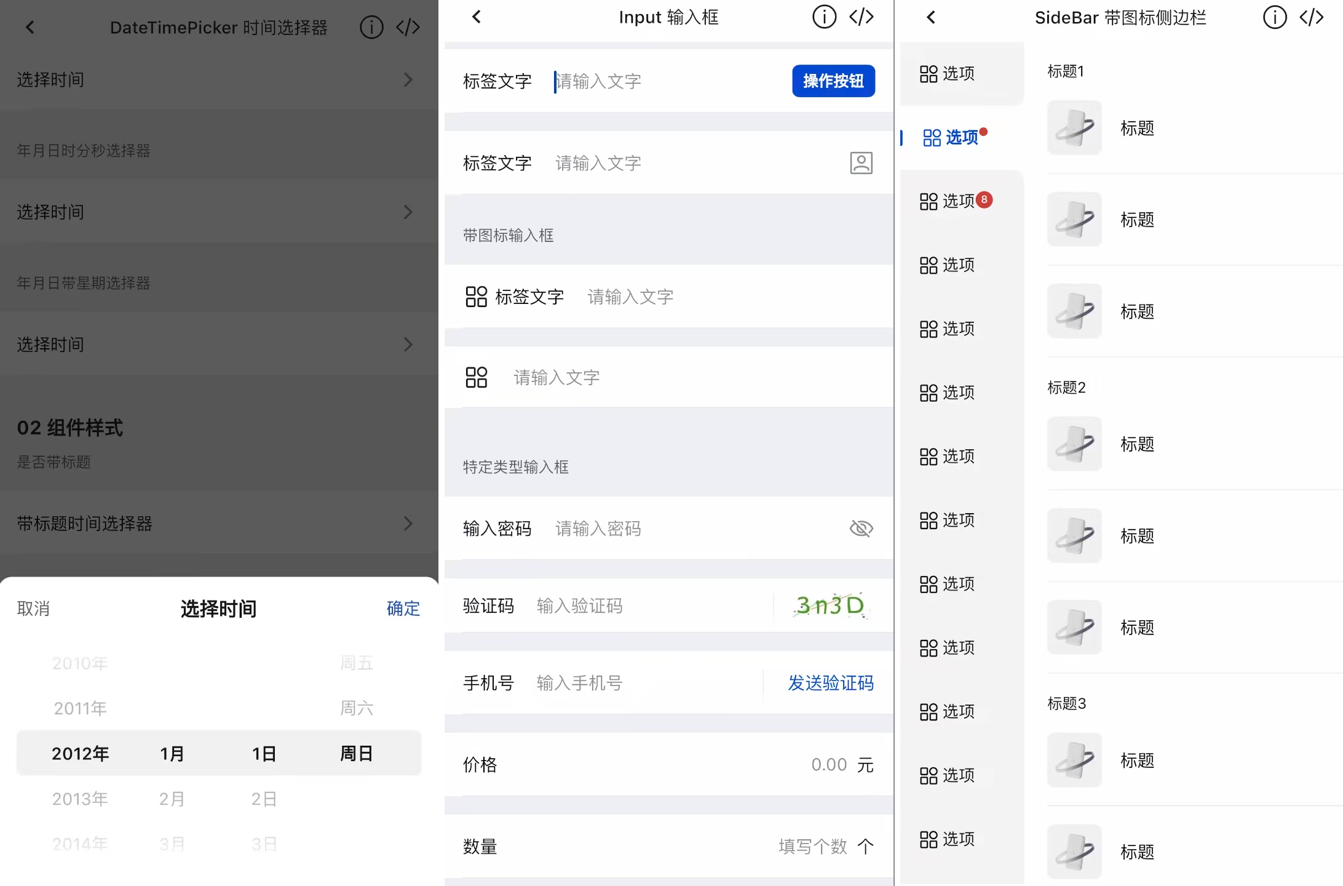1343x886 pixels.
Task: Toggle password visibility eye icon
Action: (x=861, y=529)
